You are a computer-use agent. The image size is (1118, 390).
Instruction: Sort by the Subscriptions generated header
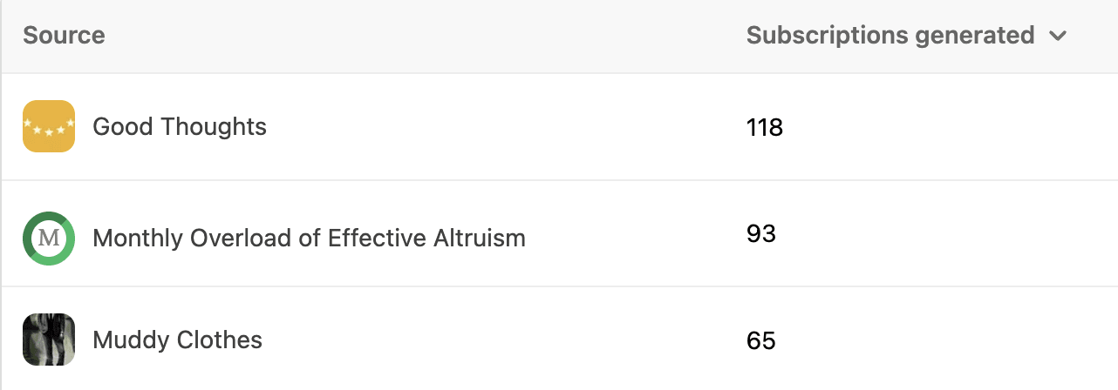[x=890, y=36]
